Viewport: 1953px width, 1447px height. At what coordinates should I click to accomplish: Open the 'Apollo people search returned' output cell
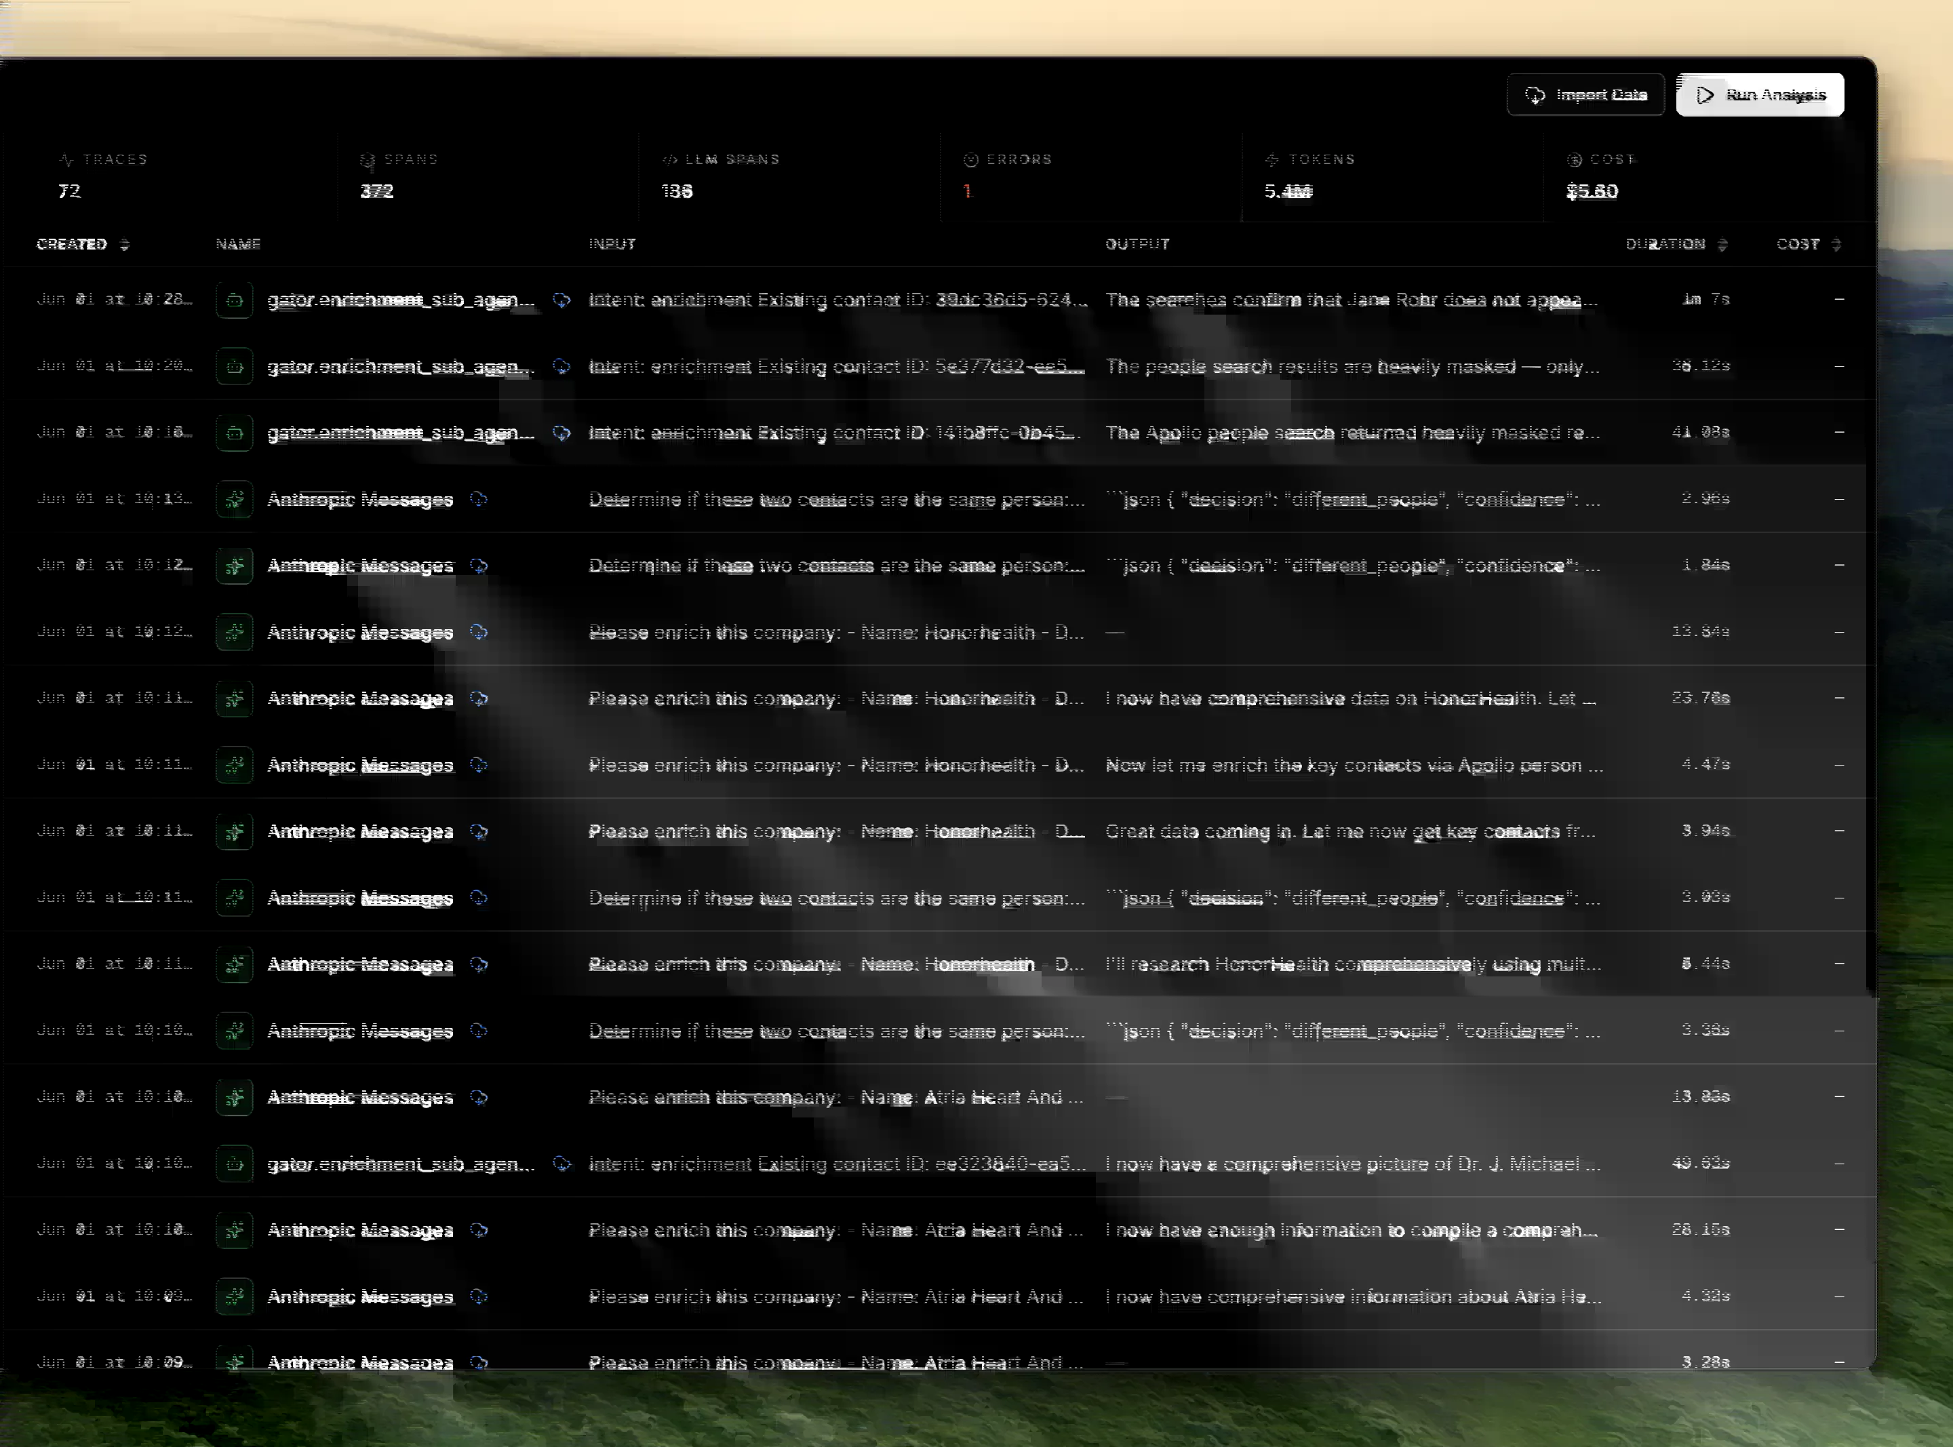coord(1352,433)
